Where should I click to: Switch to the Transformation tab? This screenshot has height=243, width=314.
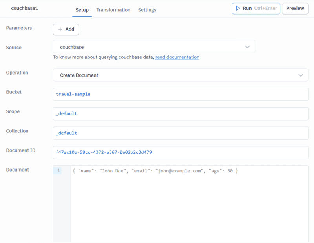pyautogui.click(x=113, y=10)
